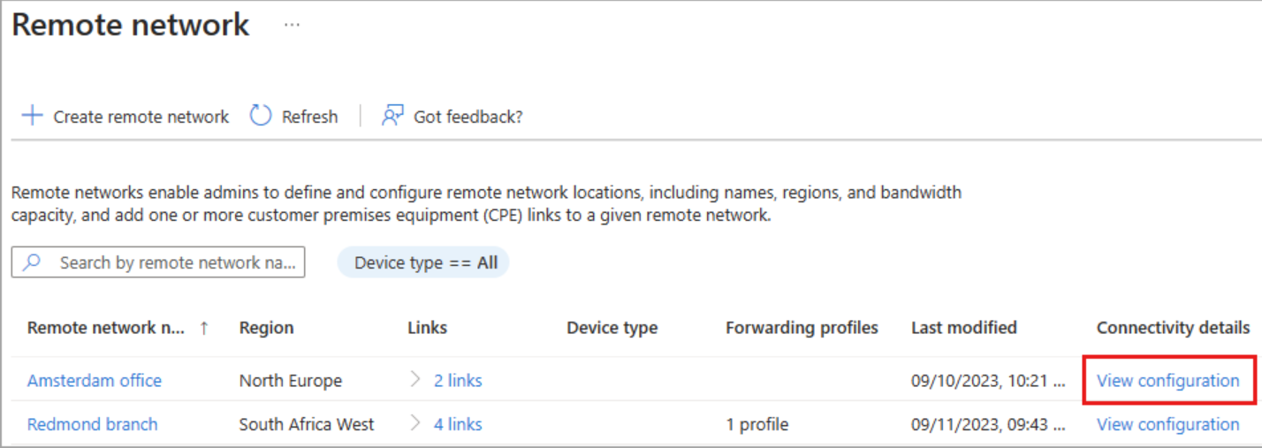Open the Amsterdam office remote network

95,381
